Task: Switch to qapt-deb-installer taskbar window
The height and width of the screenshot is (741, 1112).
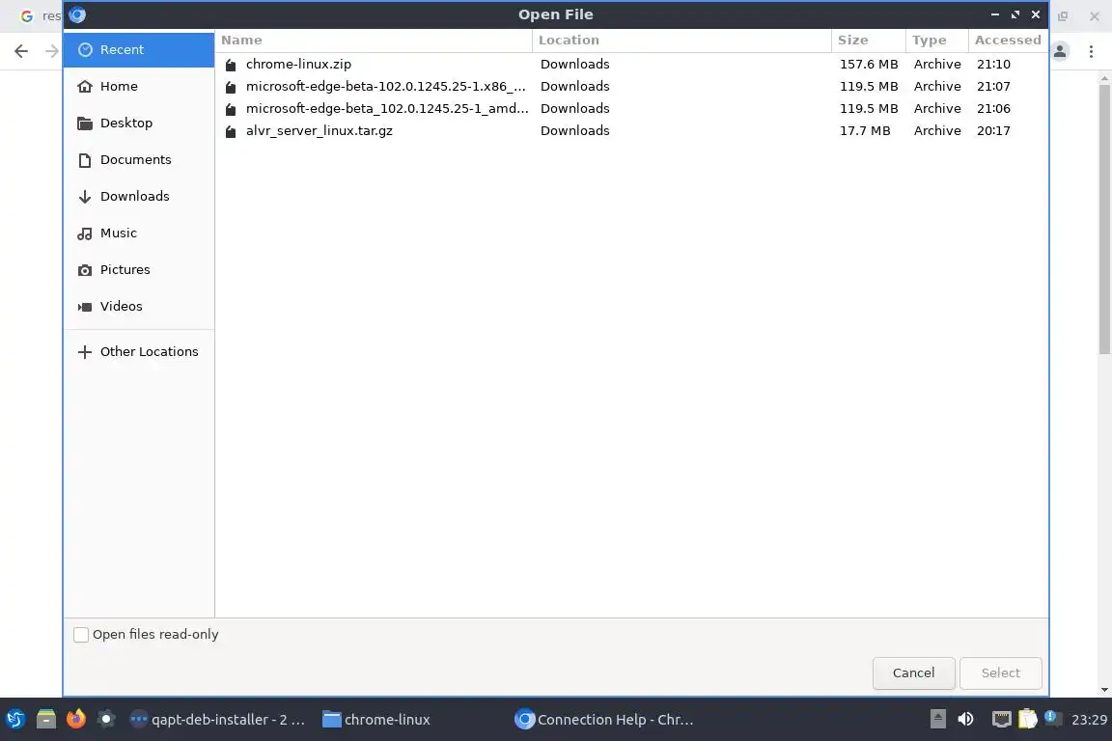Action: click(x=218, y=720)
